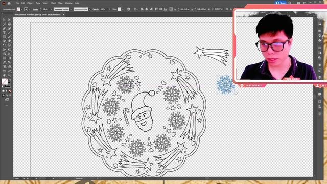Align selection to vertical top
Viewport: 327px width, 184px height.
coord(156,9)
